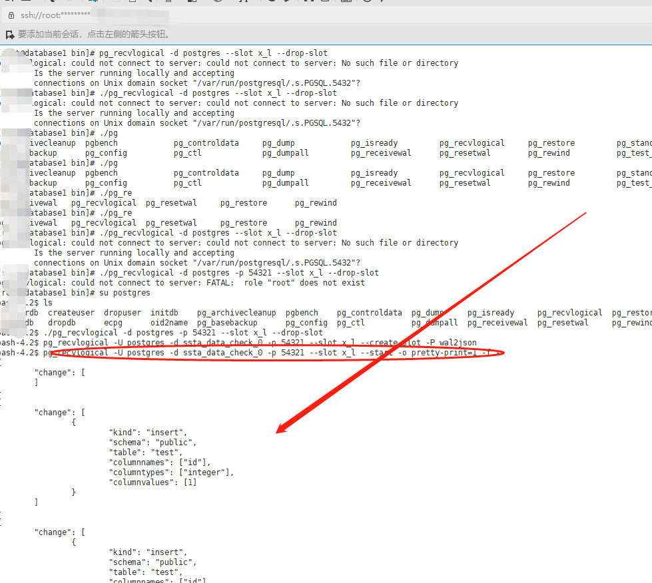Viewport: 652px width, 583px height.
Task: Click 'initdb' in the ls output
Action: 164,313
